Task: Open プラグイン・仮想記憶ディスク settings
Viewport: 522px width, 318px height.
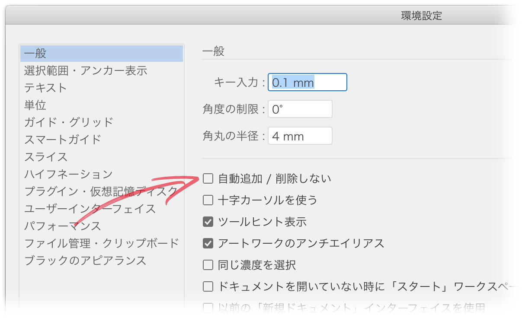Action: tap(101, 191)
